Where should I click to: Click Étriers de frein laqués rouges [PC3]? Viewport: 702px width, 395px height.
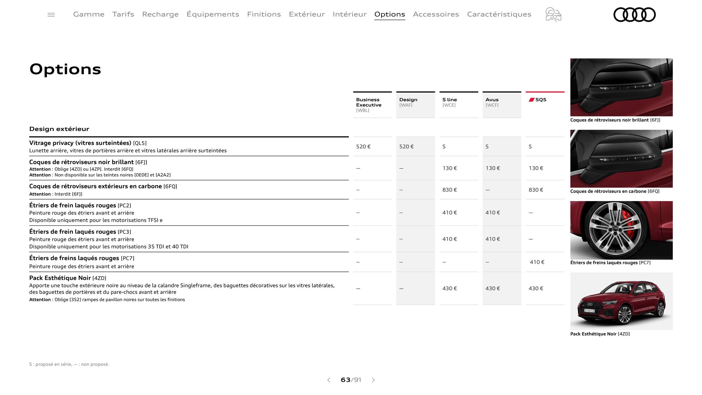tap(80, 232)
